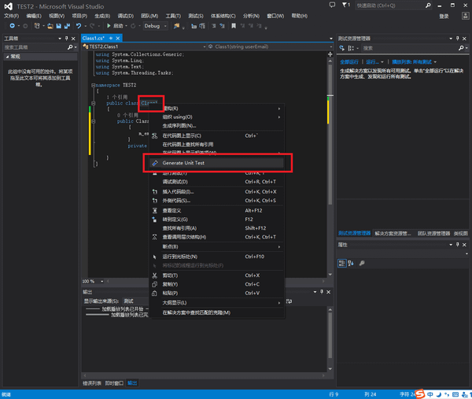
Task: Open the 100 % zoom dropdown
Action: coord(102,281)
